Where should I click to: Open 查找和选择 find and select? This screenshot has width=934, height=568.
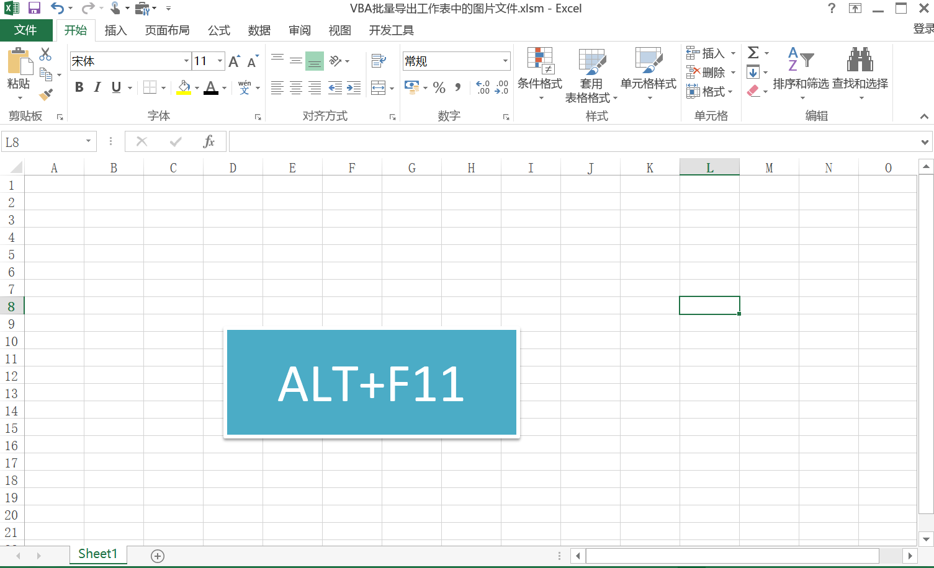(x=860, y=74)
